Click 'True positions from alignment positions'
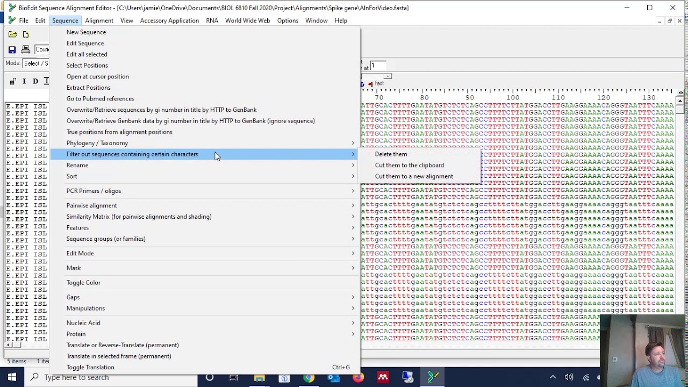688x387 pixels. (205, 132)
